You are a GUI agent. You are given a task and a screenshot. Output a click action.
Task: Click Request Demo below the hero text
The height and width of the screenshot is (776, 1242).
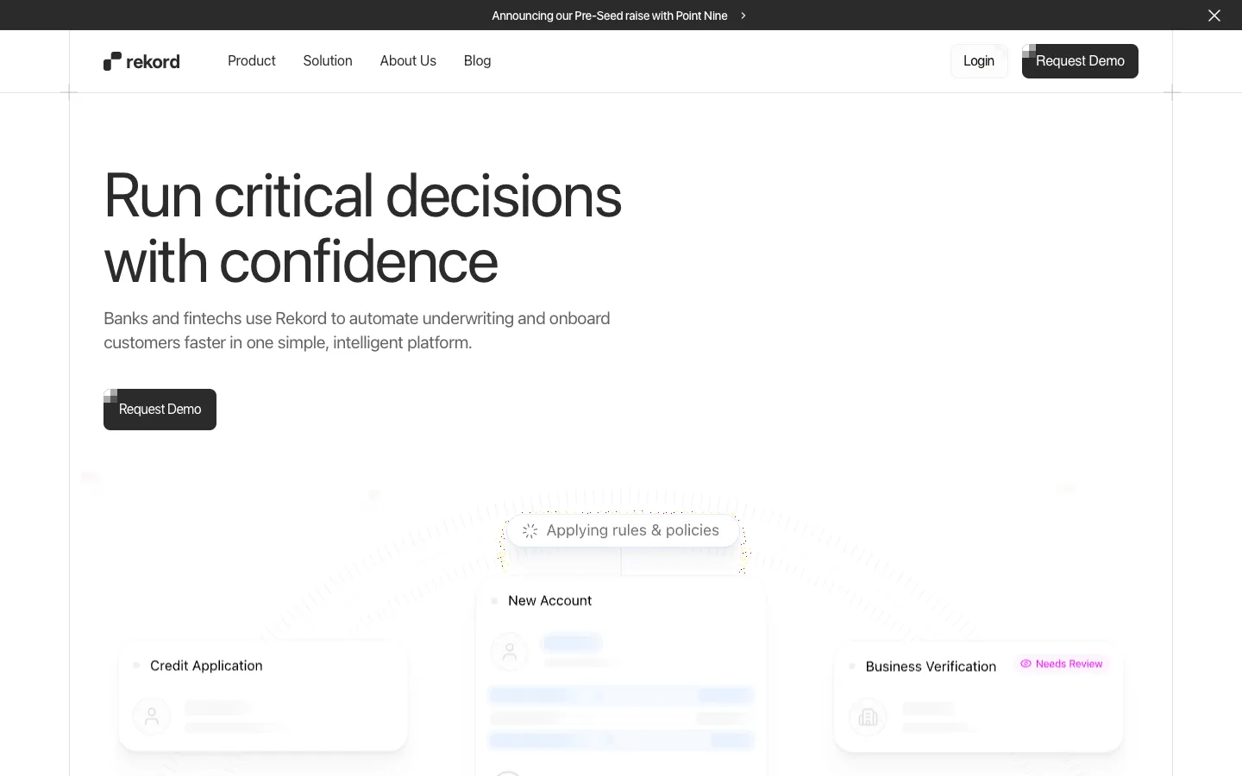[x=160, y=410]
